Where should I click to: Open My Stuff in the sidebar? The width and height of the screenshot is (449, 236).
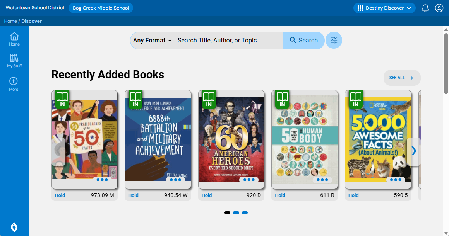pyautogui.click(x=14, y=61)
